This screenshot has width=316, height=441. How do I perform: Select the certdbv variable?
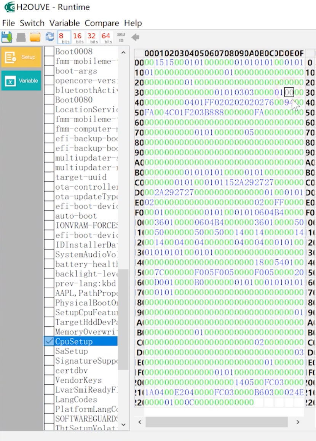click(x=86, y=371)
